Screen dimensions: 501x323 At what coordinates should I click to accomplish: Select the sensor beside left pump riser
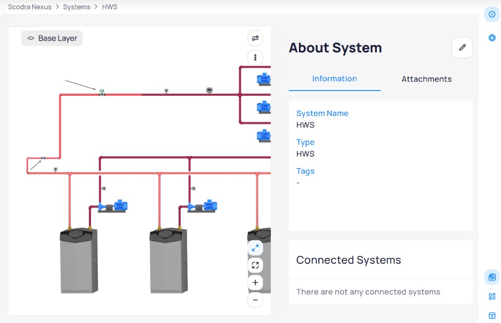(x=104, y=188)
